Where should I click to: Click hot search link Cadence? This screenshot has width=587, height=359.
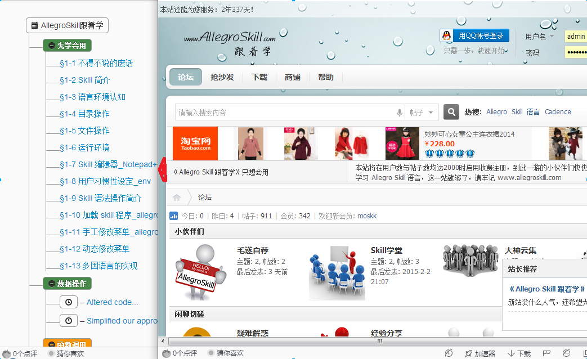pyautogui.click(x=558, y=112)
